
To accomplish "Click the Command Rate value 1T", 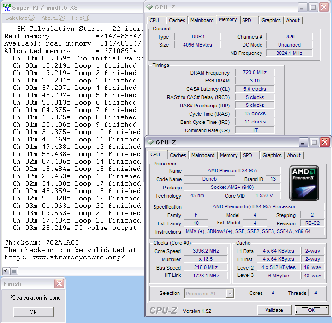I will coord(255,130).
